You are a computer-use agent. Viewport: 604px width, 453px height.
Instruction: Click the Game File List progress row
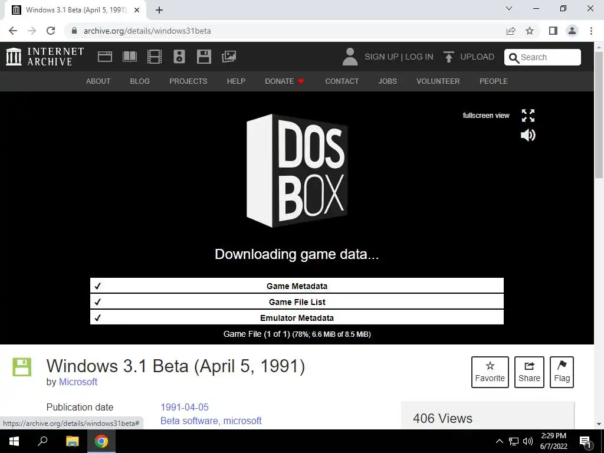click(x=297, y=301)
